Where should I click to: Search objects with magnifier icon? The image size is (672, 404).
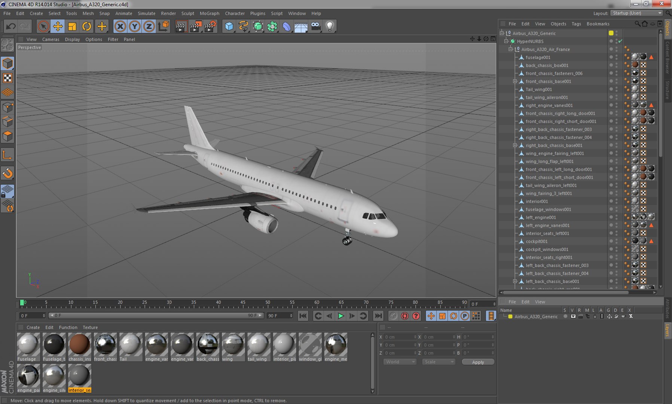point(637,24)
